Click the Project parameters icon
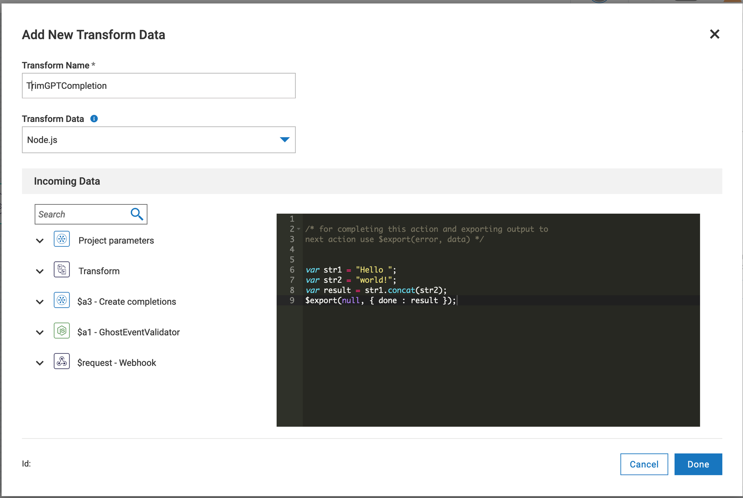This screenshot has width=743, height=498. [x=62, y=239]
